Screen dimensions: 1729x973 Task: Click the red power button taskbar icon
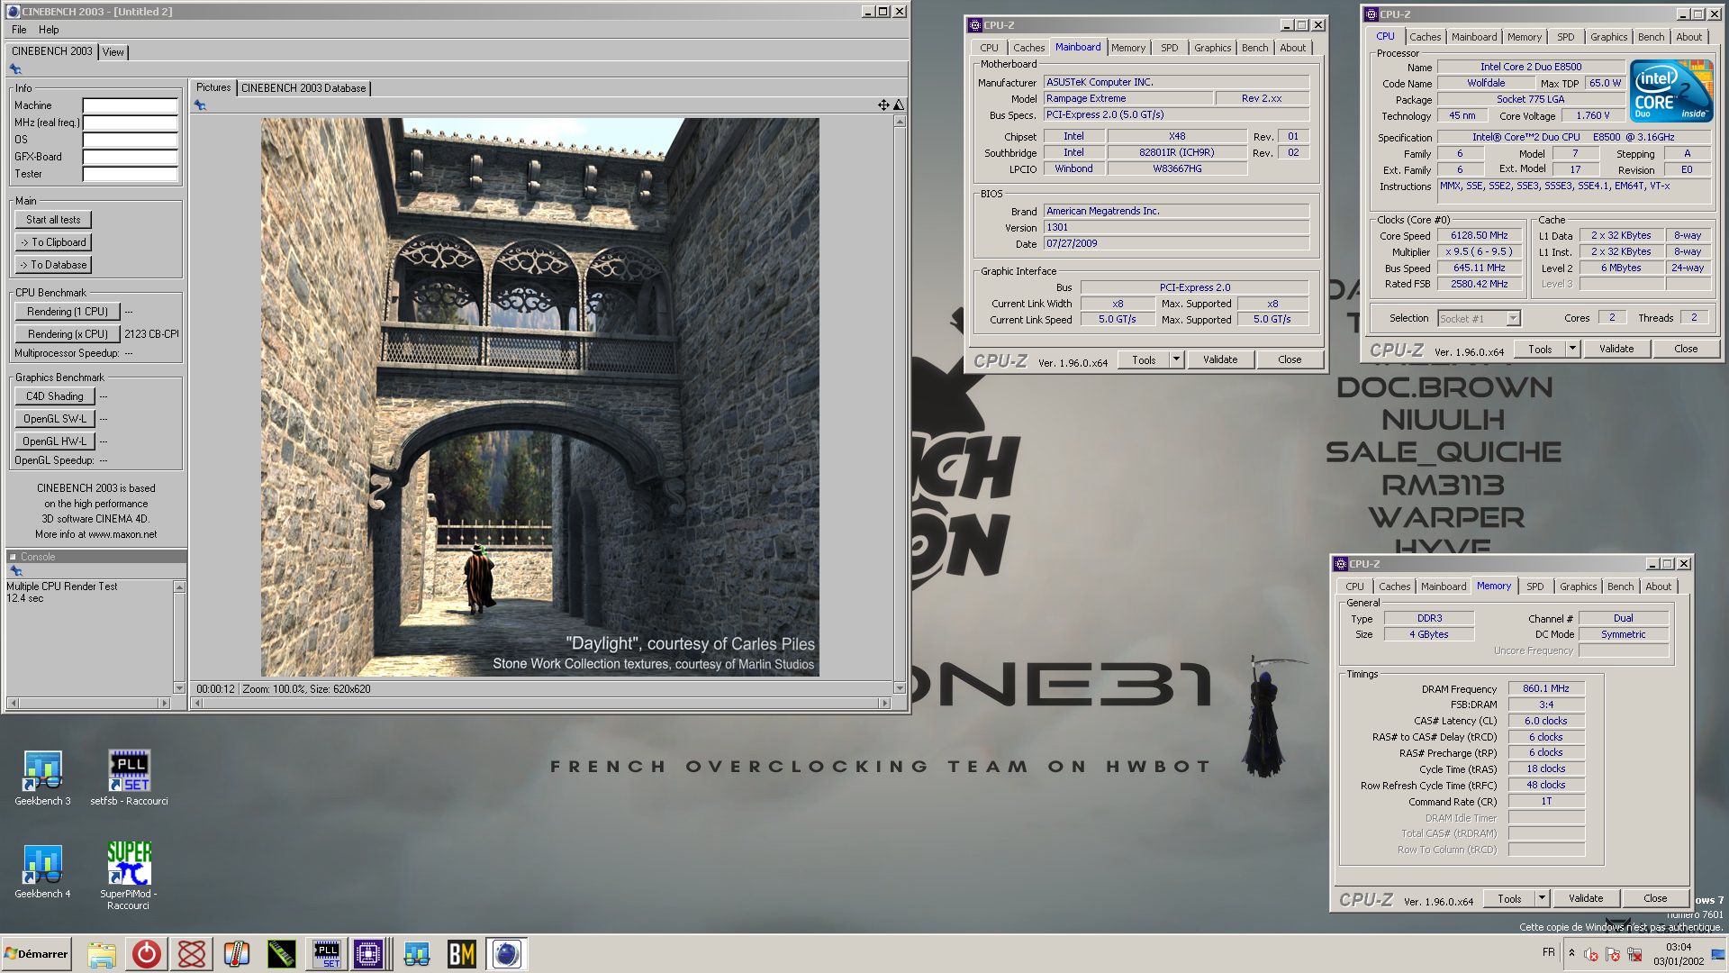point(146,954)
